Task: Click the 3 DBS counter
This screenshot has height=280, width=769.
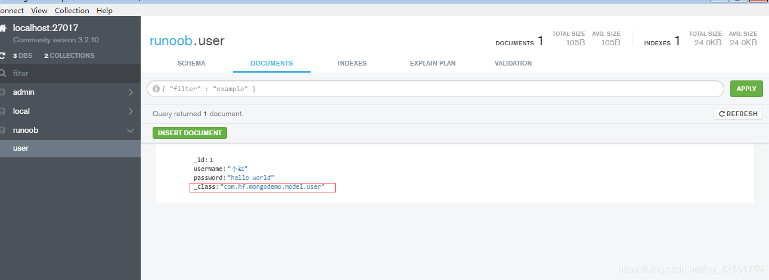Action: click(23, 55)
